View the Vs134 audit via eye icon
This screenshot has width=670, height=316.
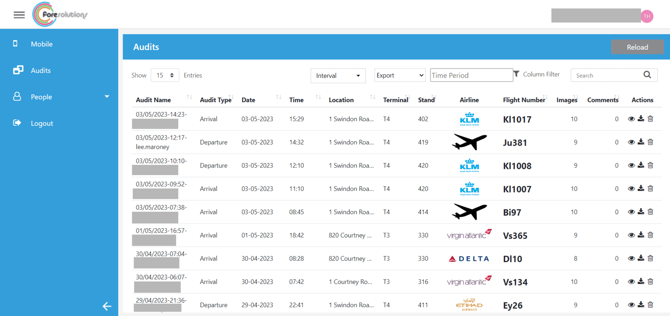(x=631, y=282)
